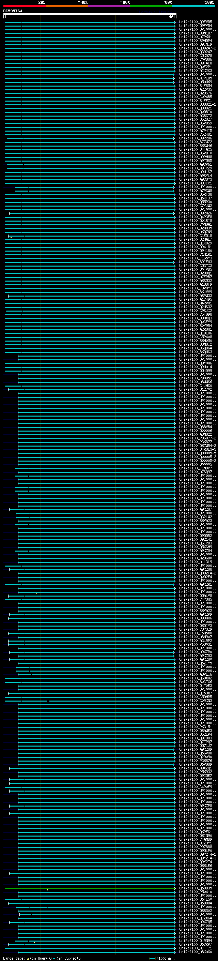Image resolution: width=218 pixels, height=961 pixels.
Task: Click the UniRef100_B9RRU6 label
Action: [196, 138]
